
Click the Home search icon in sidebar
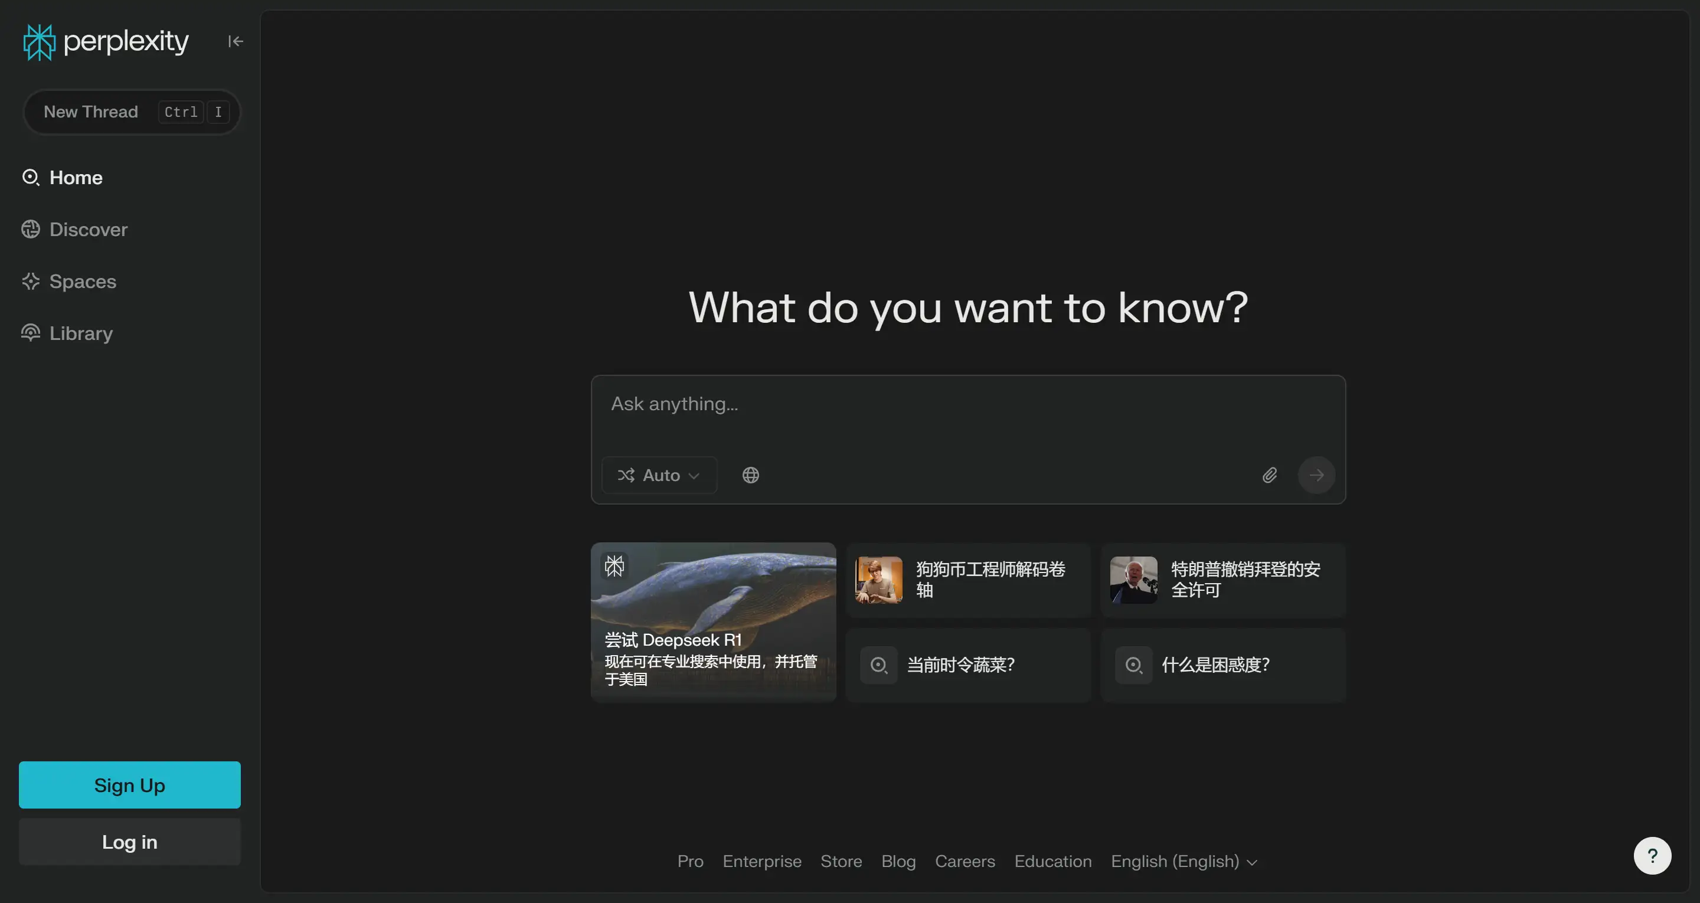pyautogui.click(x=30, y=178)
